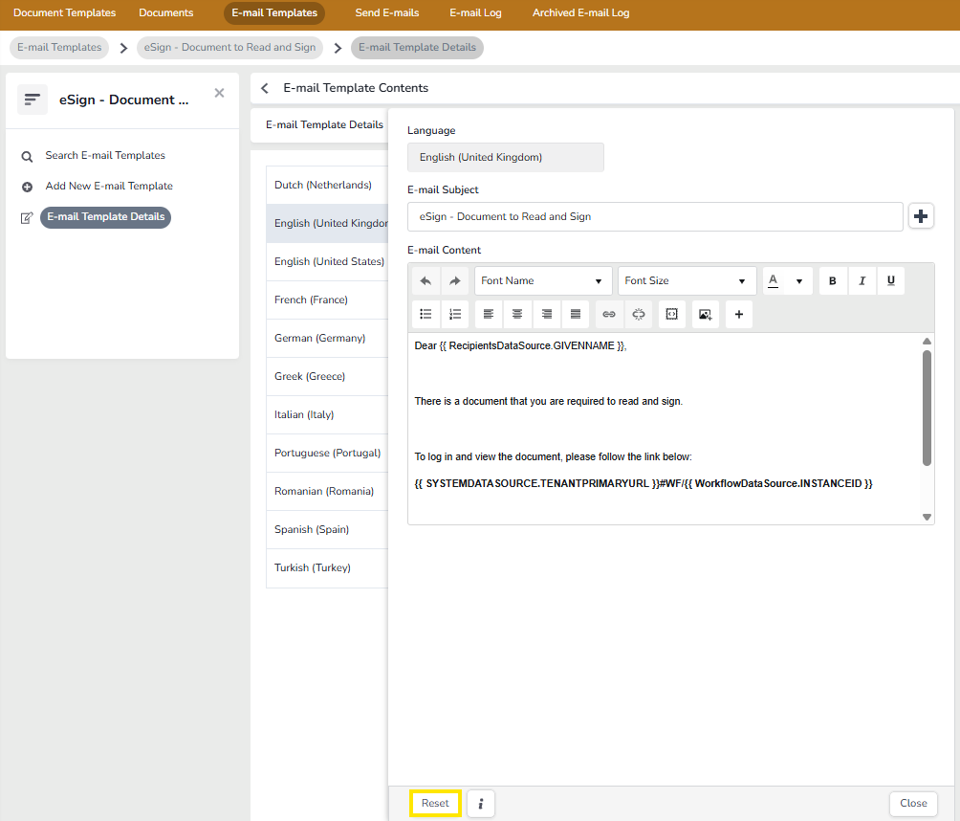Image resolution: width=960 pixels, height=821 pixels.
Task: Select the Turkish (Turkey) language
Action: pos(327,568)
